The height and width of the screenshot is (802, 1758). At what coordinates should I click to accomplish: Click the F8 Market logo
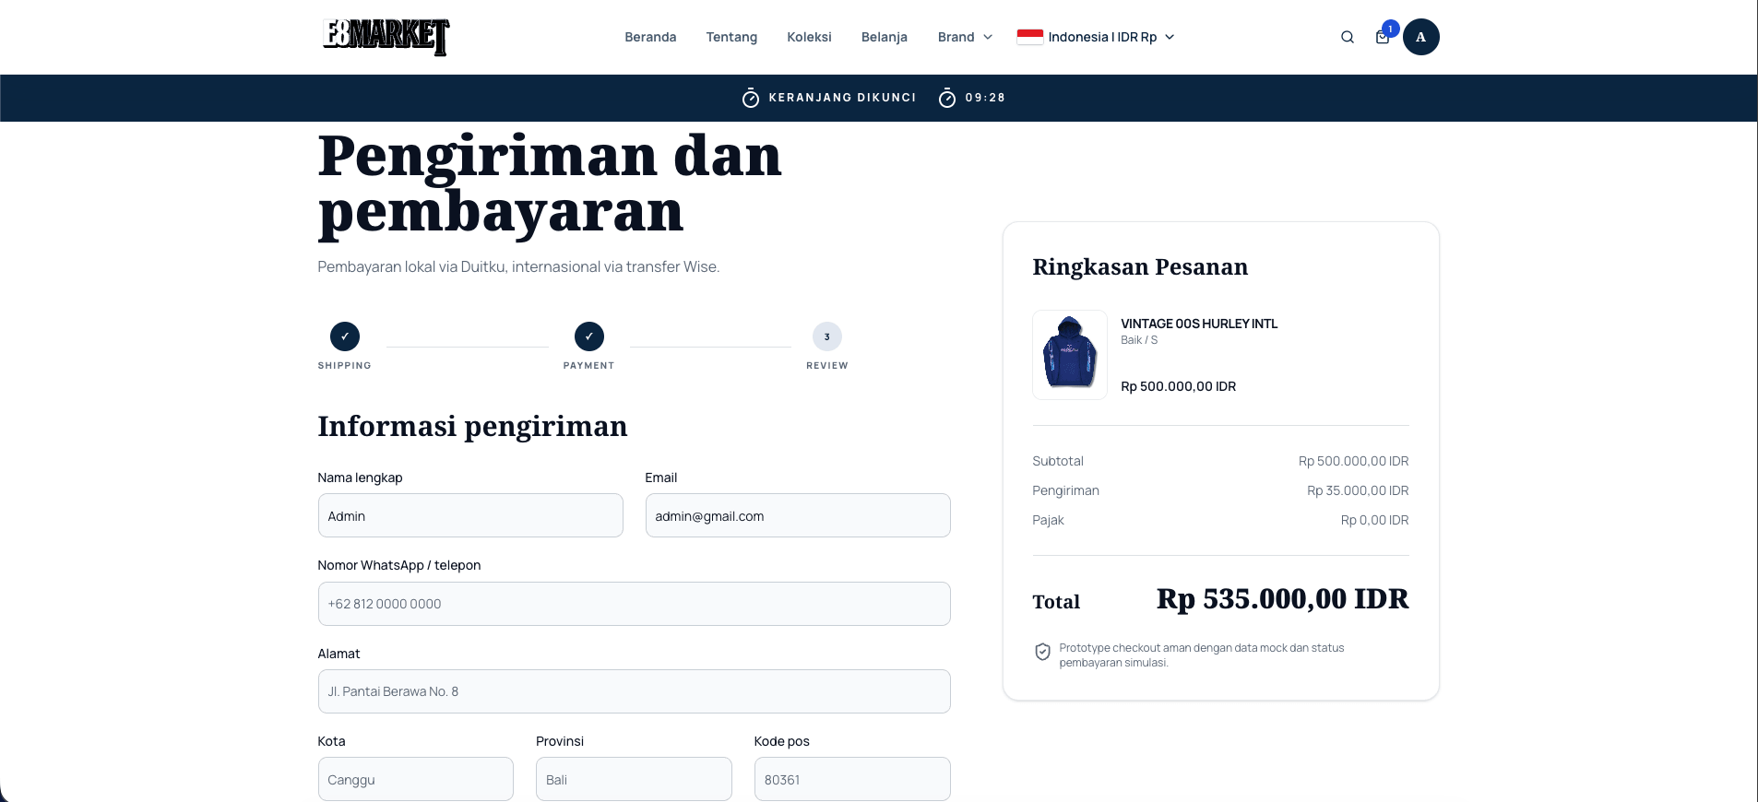point(386,37)
